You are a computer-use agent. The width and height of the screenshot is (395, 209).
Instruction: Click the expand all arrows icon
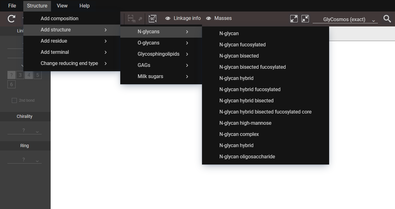point(294,19)
